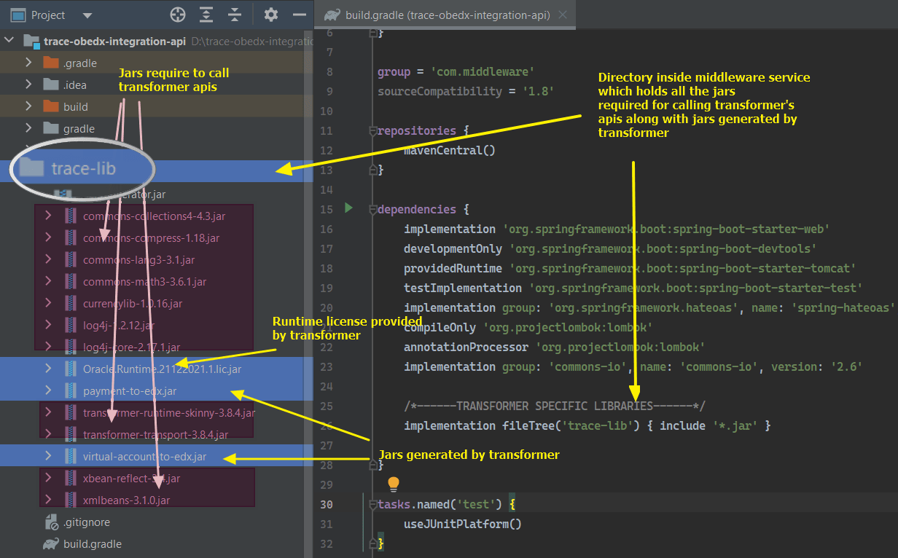
Task: Toggle the fold marker beside tasks.named('test')
Action: pyautogui.click(x=374, y=505)
